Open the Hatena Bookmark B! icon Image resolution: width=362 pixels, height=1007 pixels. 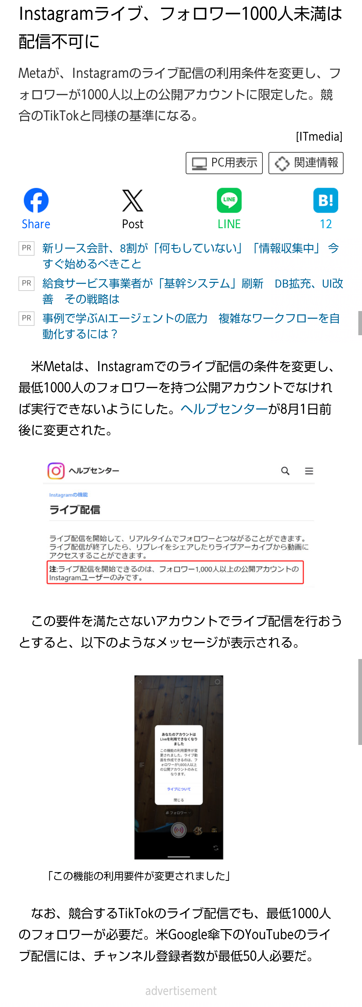click(326, 201)
